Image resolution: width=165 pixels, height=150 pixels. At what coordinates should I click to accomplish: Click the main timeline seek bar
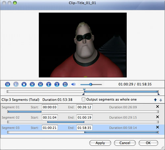coord(83,92)
